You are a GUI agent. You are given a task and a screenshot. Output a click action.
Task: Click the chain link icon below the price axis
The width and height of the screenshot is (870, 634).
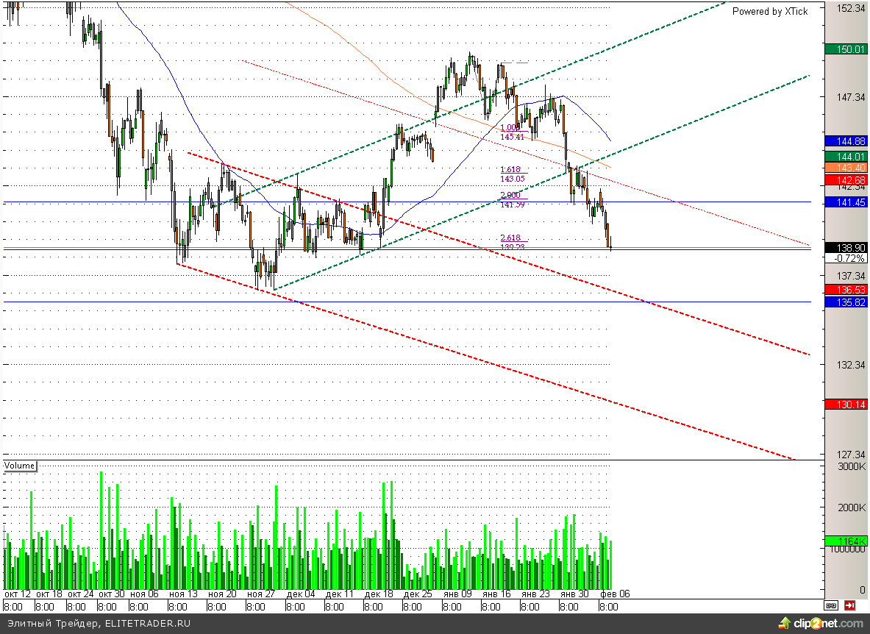pyautogui.click(x=831, y=606)
